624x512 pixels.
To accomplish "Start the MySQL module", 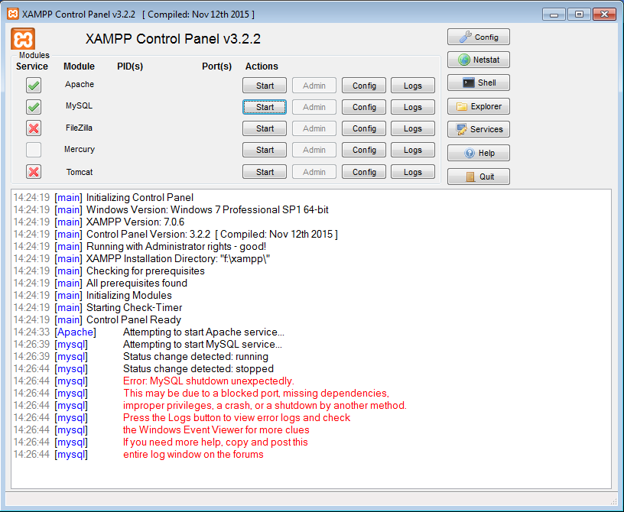I will [x=265, y=107].
